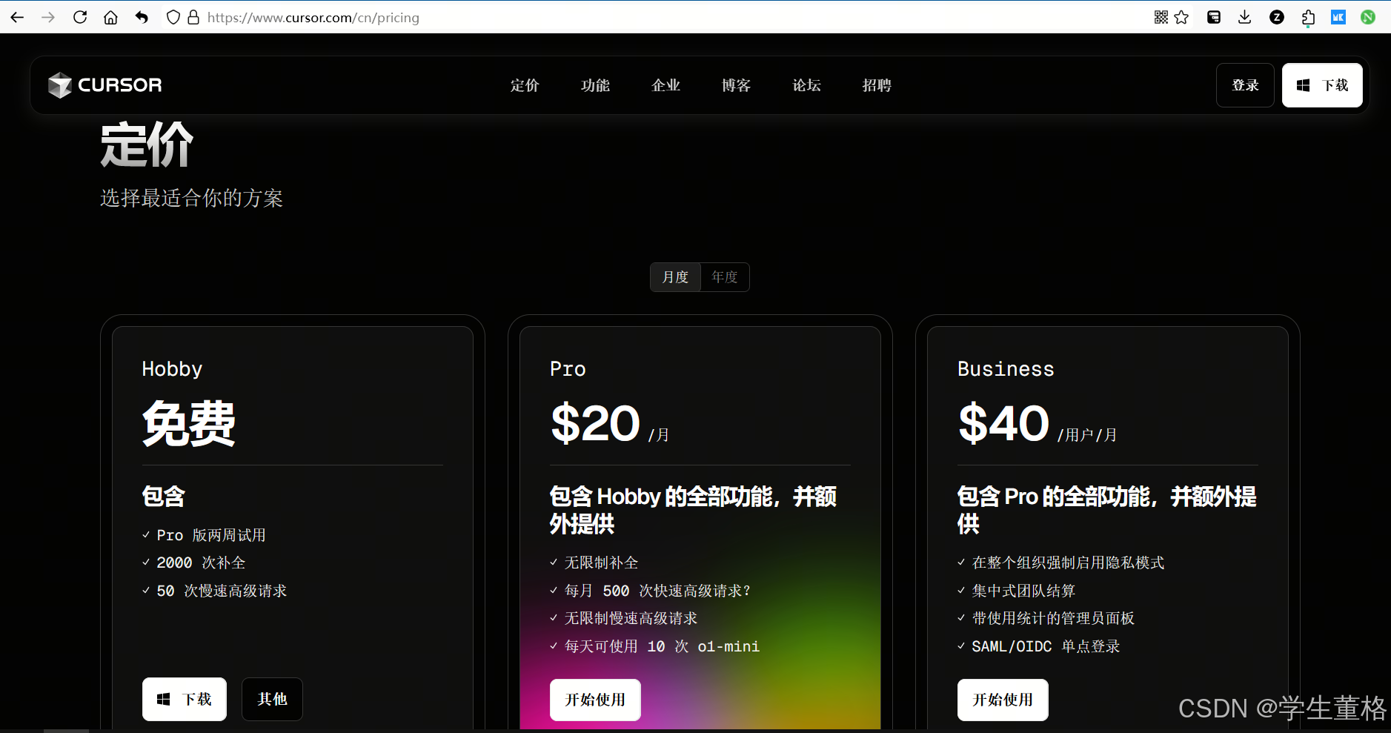Open the reader/save container icon
1391x733 pixels.
[x=1214, y=17]
